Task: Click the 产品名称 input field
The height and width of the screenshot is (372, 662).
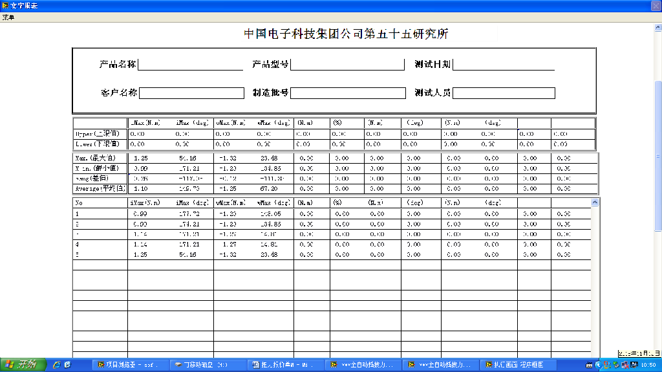Action: click(191, 65)
